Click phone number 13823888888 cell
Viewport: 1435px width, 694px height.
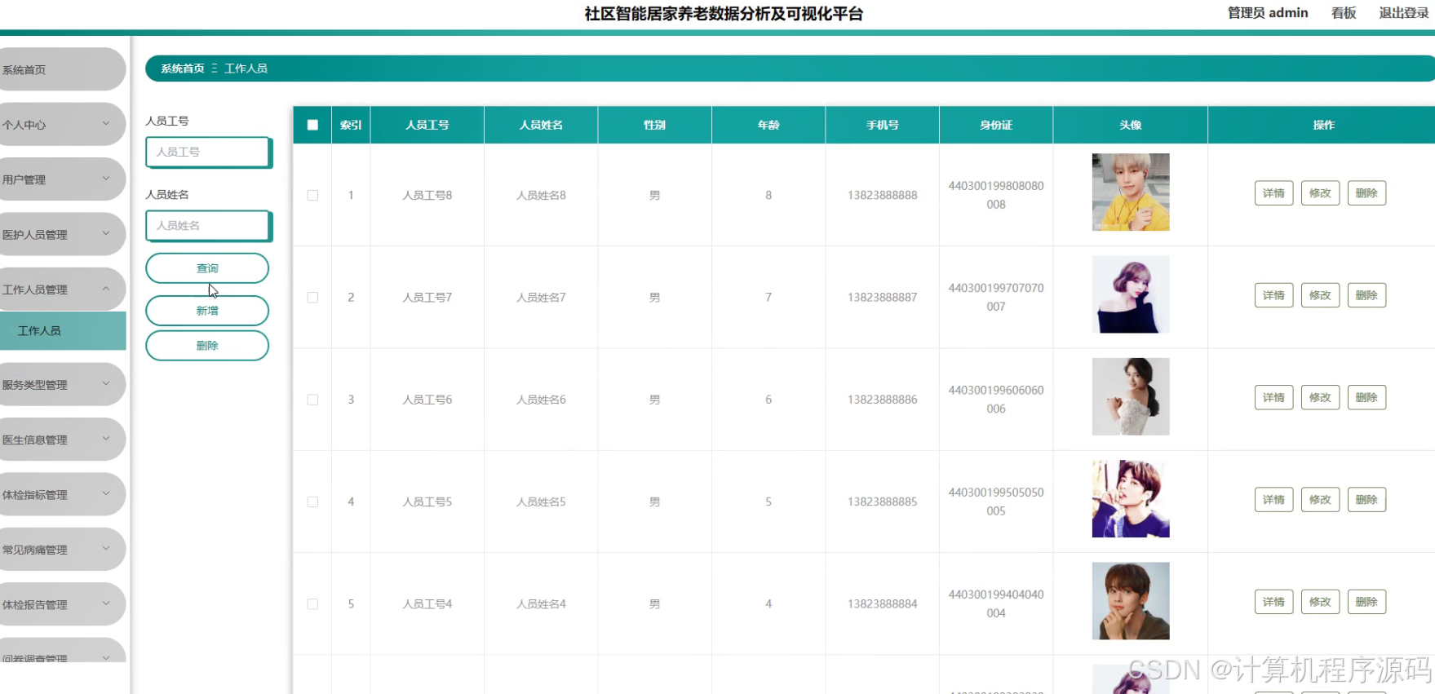(x=883, y=196)
